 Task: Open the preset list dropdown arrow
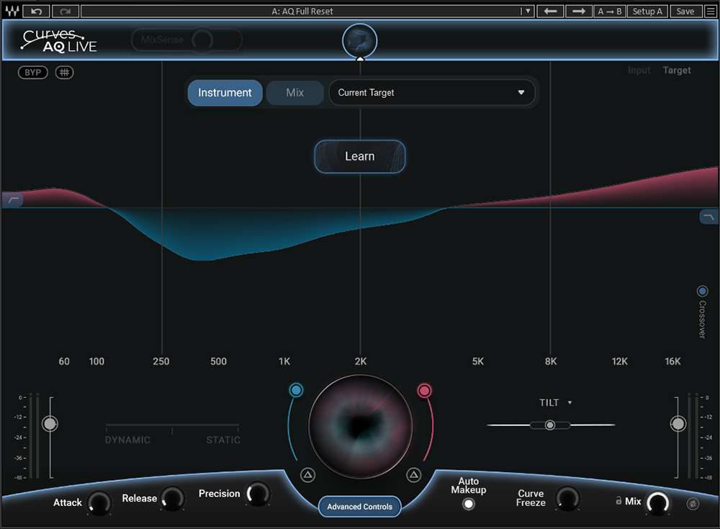coord(528,12)
